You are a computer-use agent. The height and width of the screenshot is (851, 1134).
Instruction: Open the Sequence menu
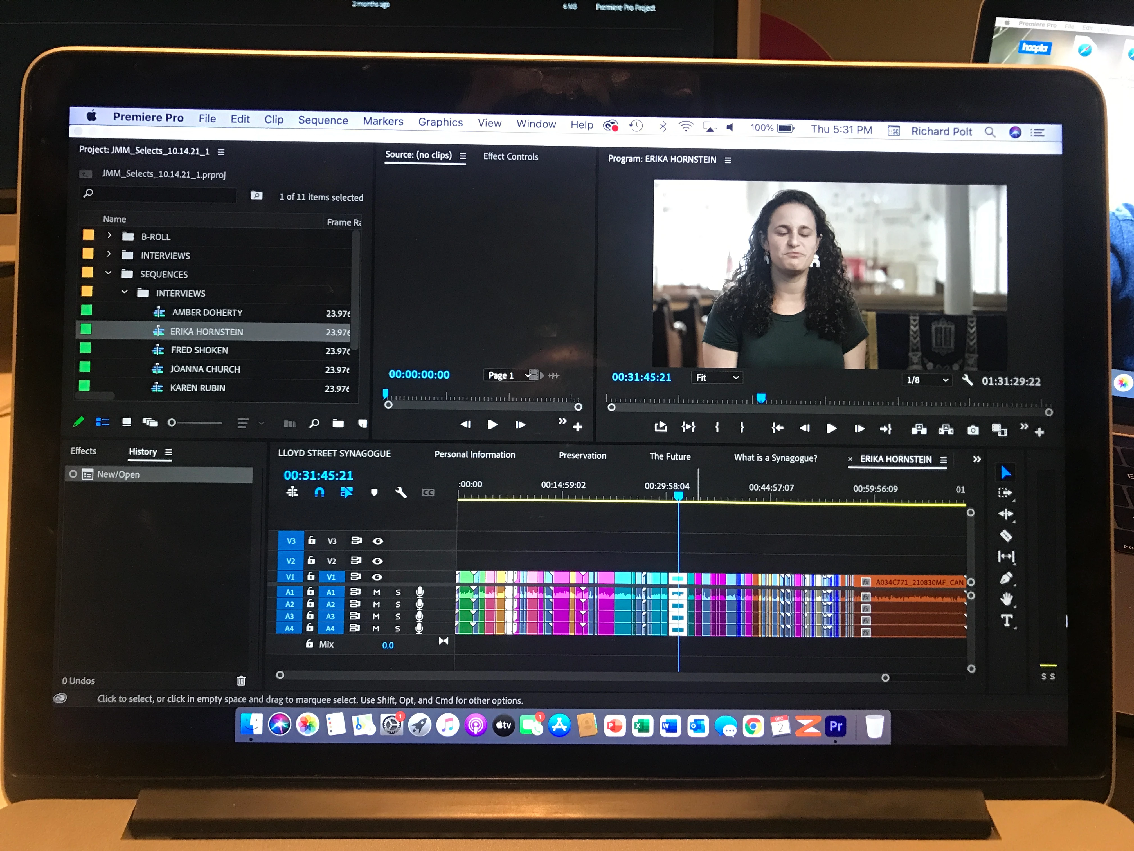(323, 120)
